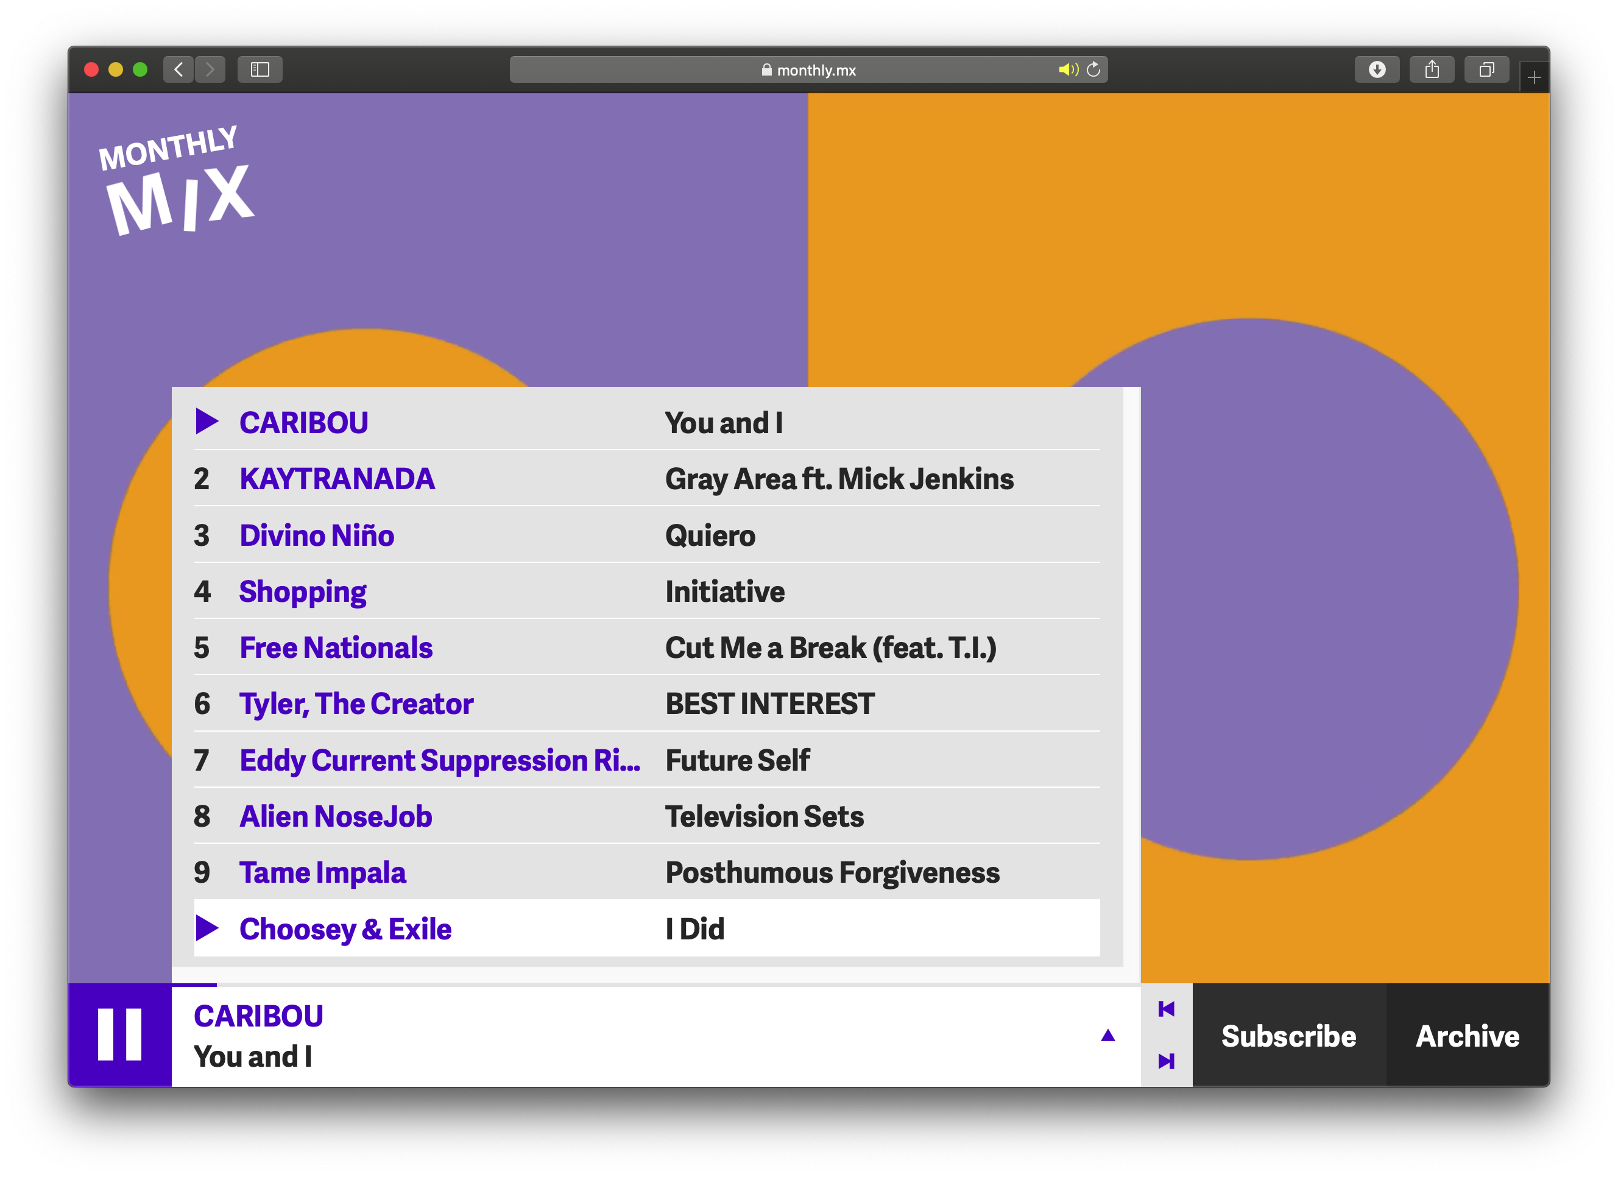The width and height of the screenshot is (1618, 1177).
Task: Click track number 9 beside Tame Impala
Action: (202, 872)
